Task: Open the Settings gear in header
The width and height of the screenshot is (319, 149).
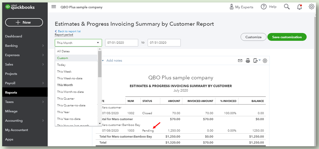Action: [x=311, y=7]
